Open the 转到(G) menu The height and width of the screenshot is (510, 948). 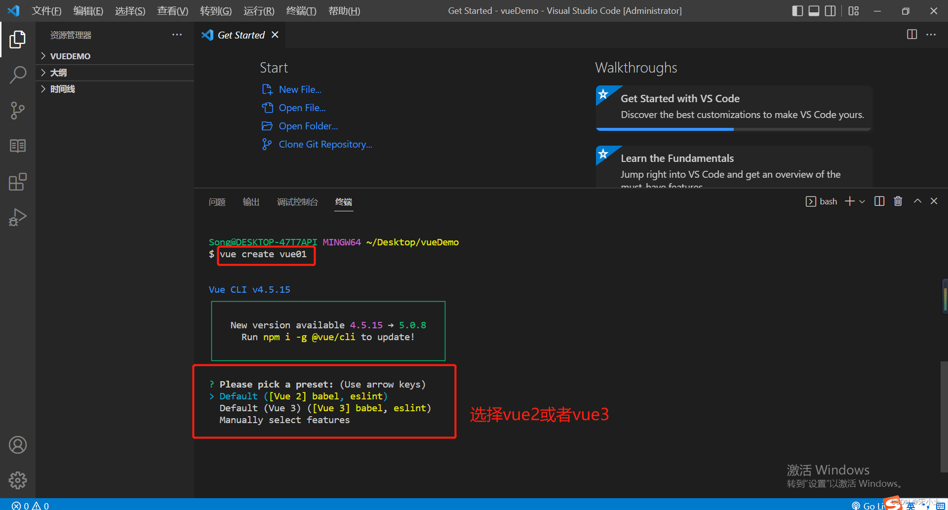216,11
